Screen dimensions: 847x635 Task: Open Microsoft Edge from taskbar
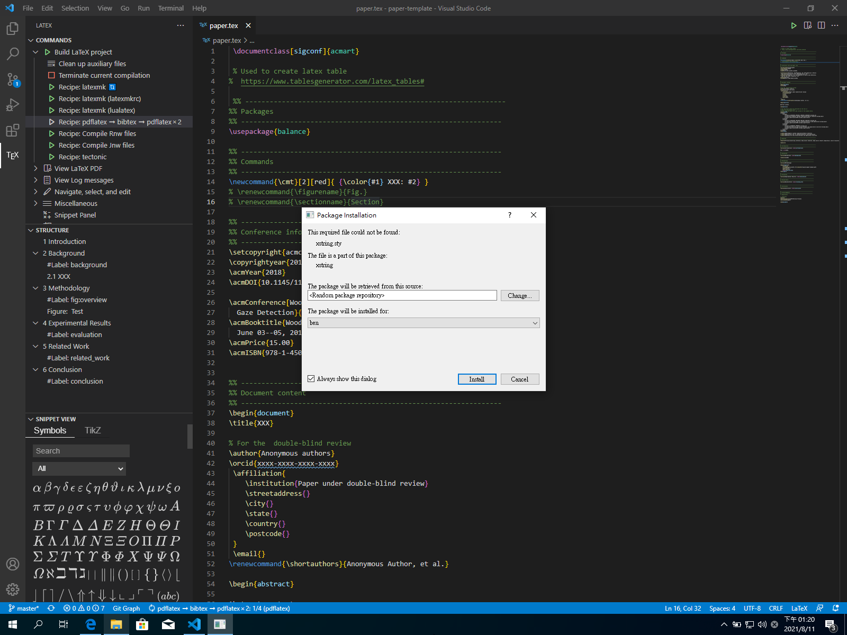(91, 624)
